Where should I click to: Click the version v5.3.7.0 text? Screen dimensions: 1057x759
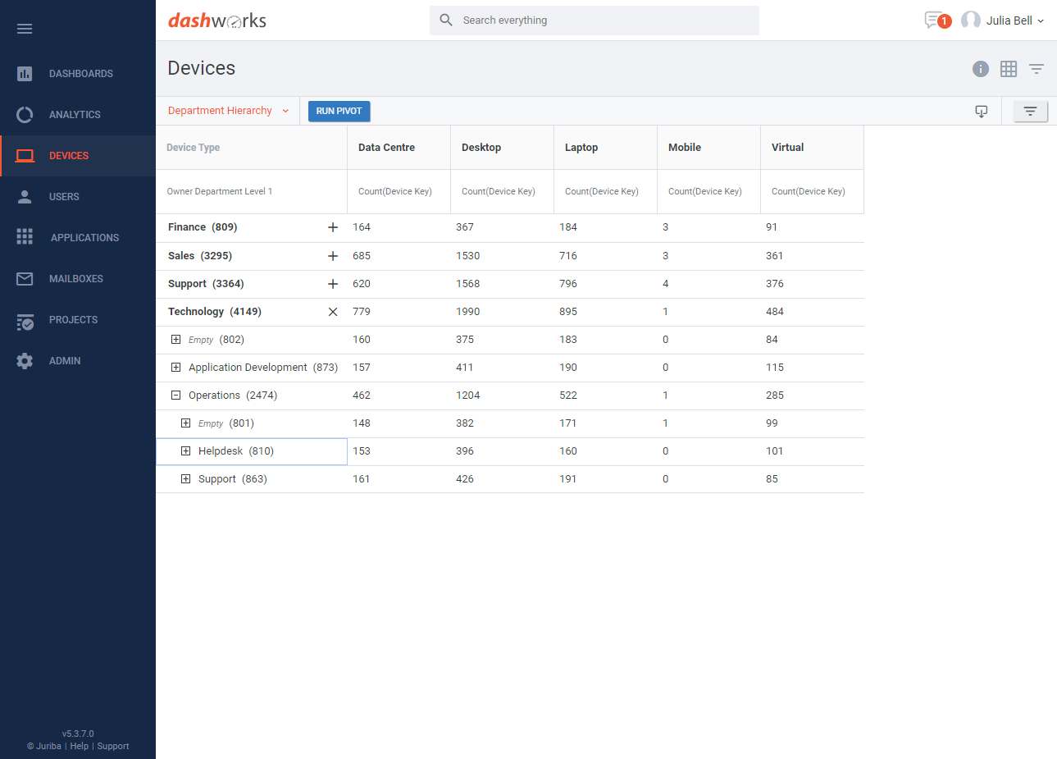(78, 734)
